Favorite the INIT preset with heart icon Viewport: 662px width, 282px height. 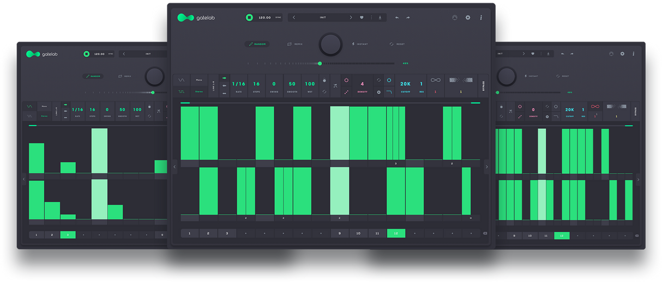click(x=362, y=17)
